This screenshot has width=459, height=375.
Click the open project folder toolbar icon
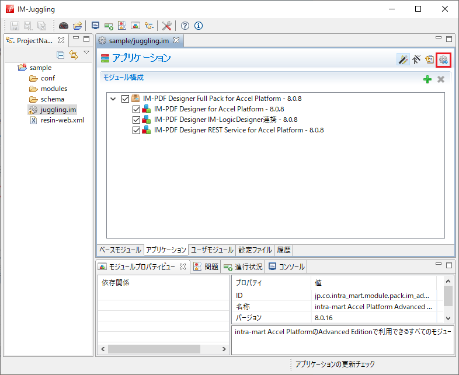pos(78,26)
